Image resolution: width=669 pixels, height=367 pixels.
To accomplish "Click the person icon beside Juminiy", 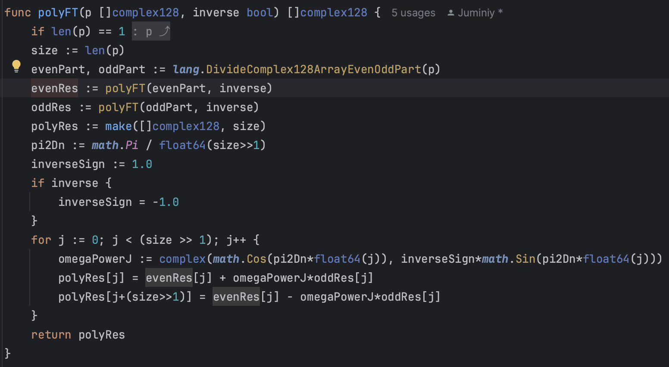I will [x=451, y=13].
